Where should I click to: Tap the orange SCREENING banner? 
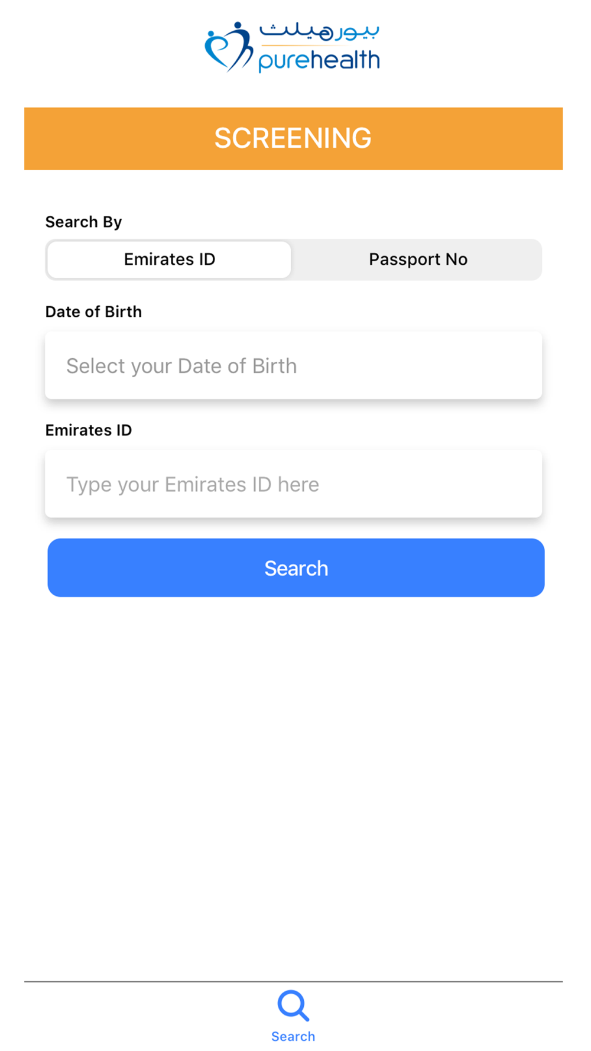click(x=294, y=139)
